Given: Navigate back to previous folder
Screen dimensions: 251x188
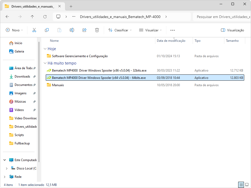Looking at the screenshot, I should click(7, 16).
